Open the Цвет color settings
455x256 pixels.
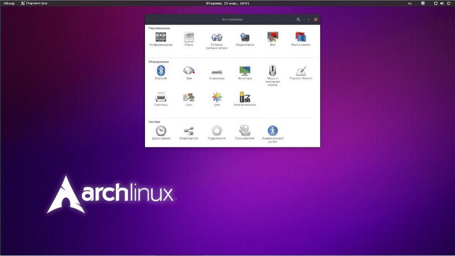coord(217,99)
